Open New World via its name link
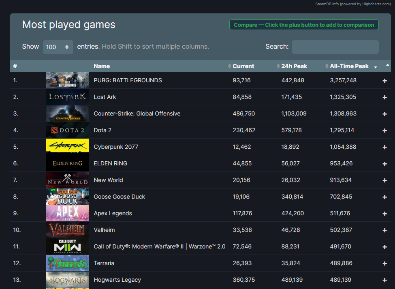 (x=108, y=180)
